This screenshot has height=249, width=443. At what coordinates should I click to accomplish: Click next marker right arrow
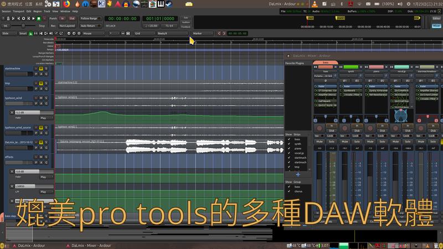(x=224, y=33)
